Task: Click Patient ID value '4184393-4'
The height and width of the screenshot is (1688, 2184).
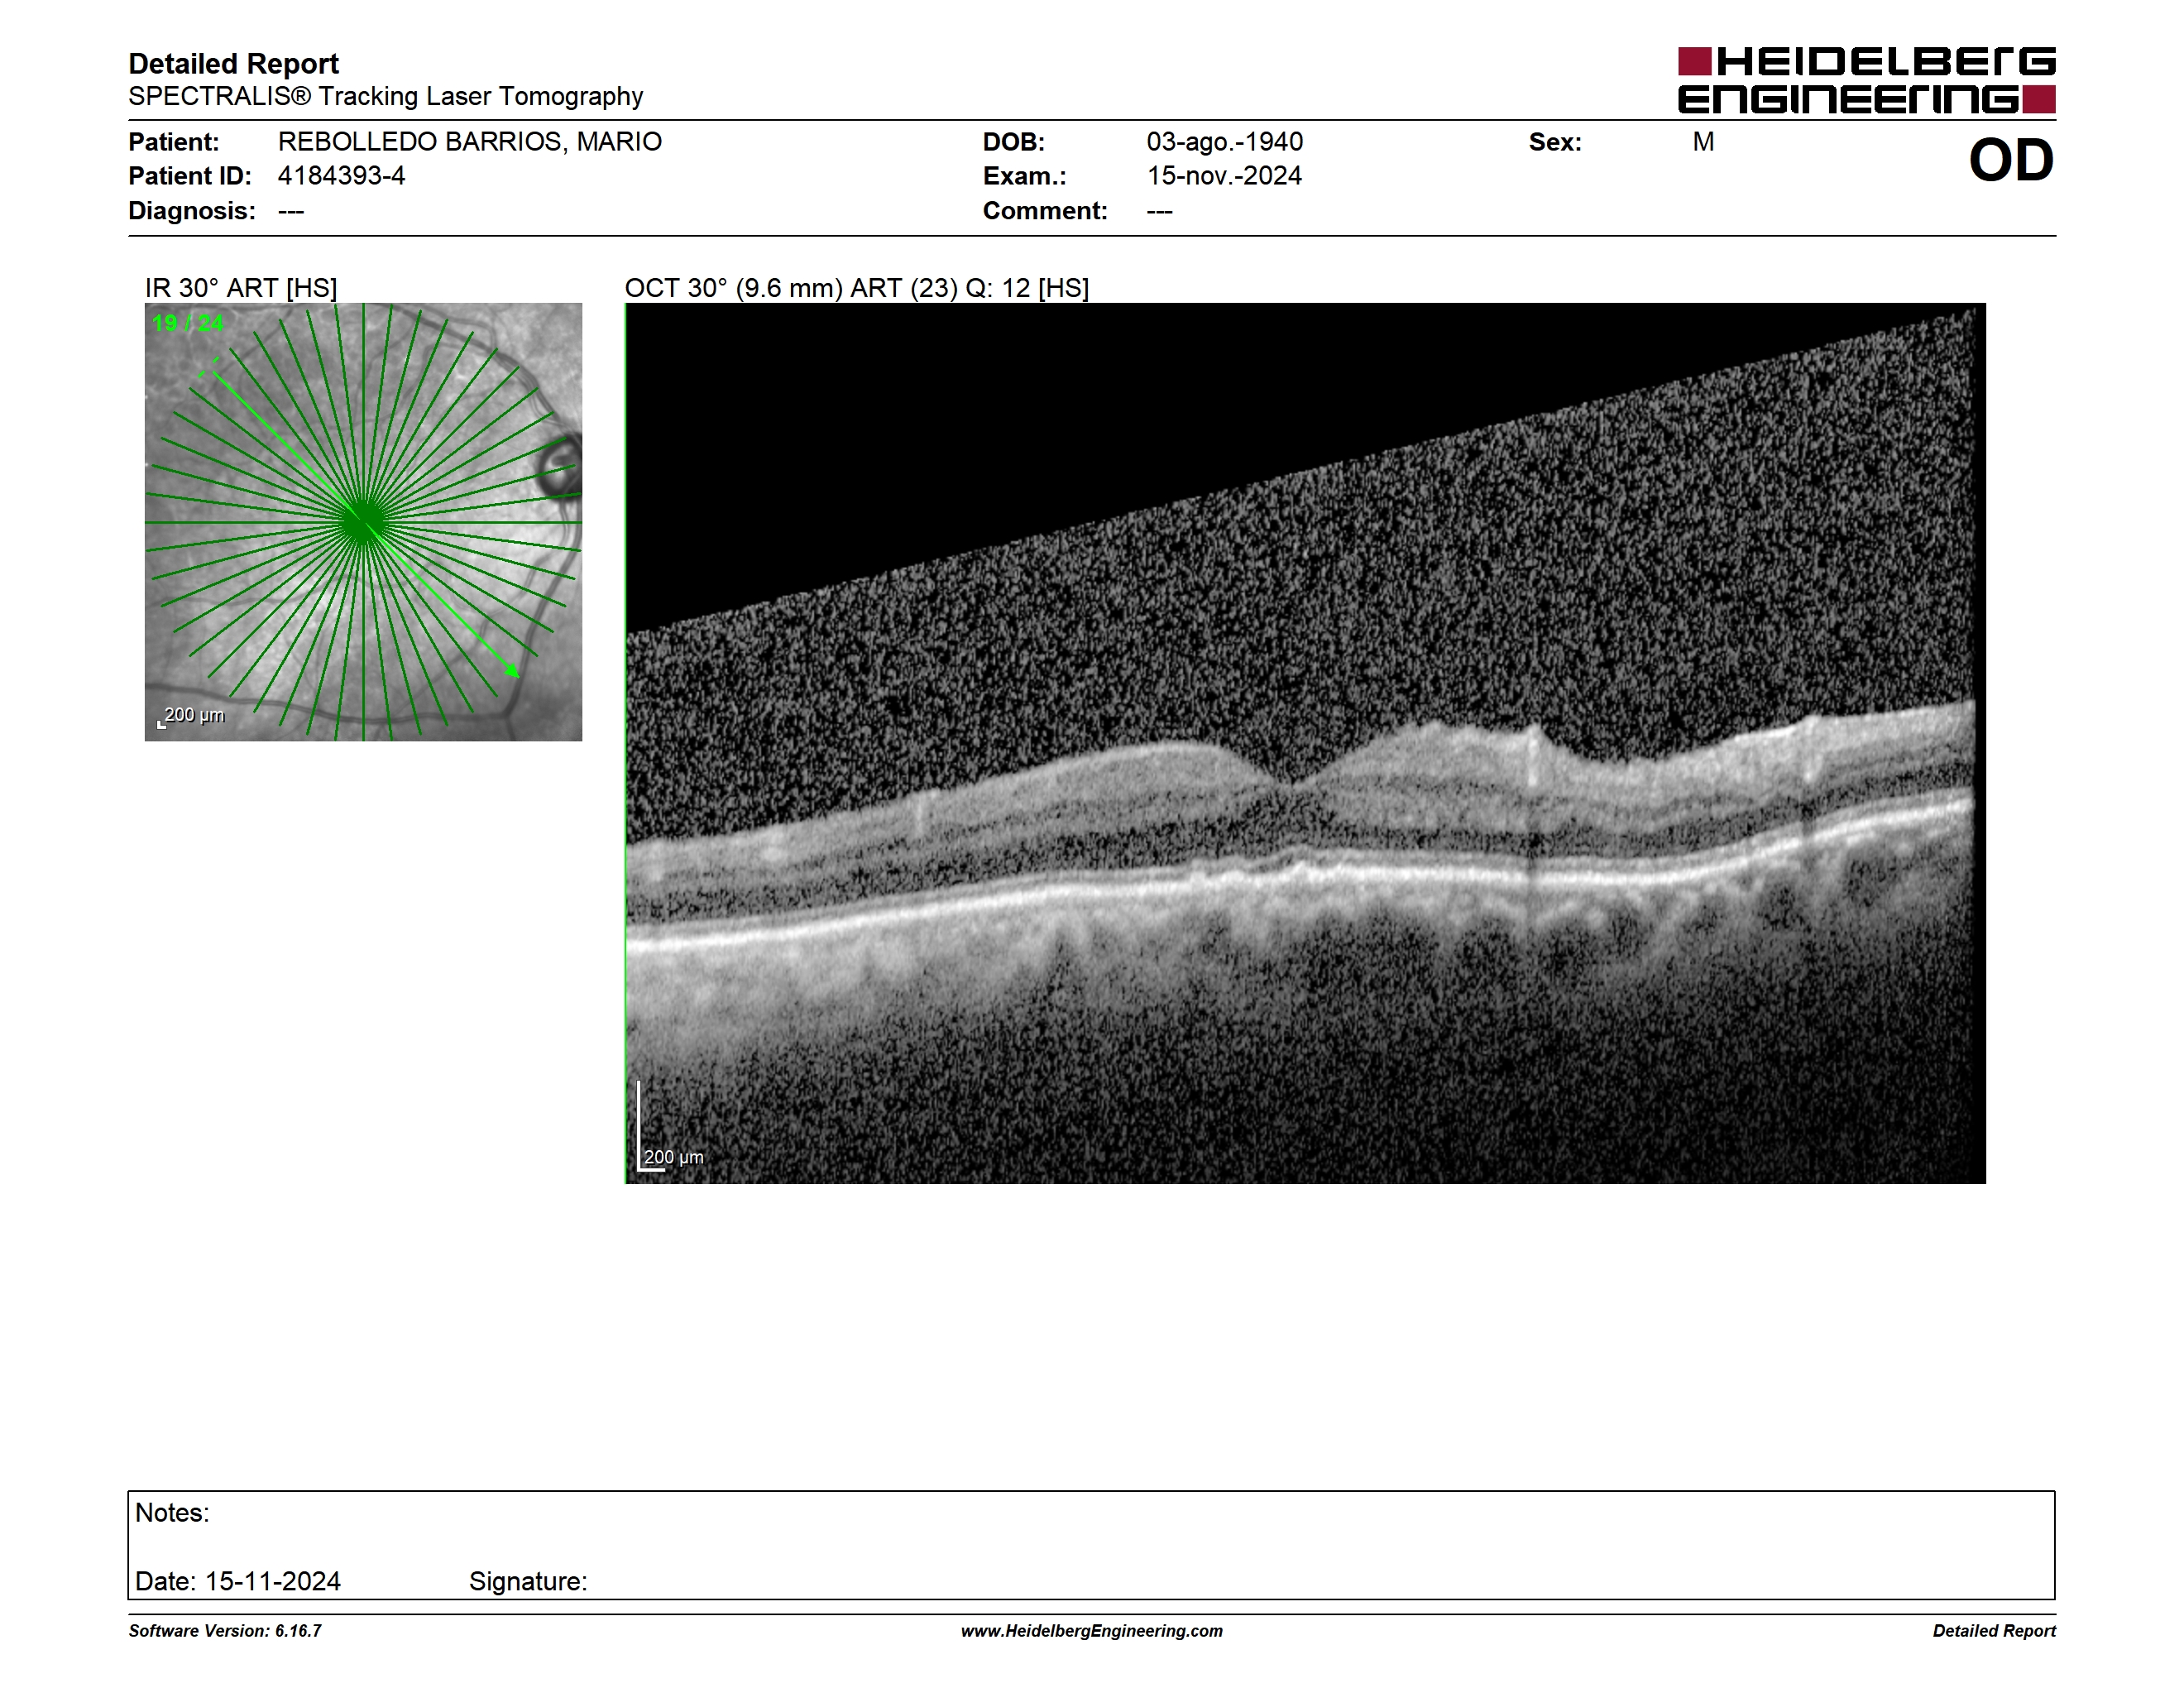Action: (341, 176)
